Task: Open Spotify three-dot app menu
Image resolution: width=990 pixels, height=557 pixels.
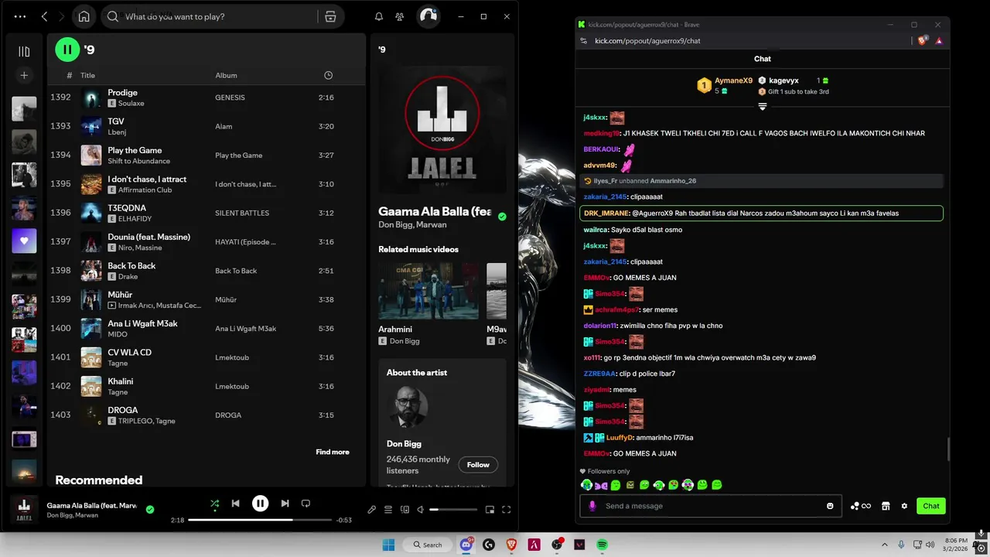Action: click(x=20, y=16)
